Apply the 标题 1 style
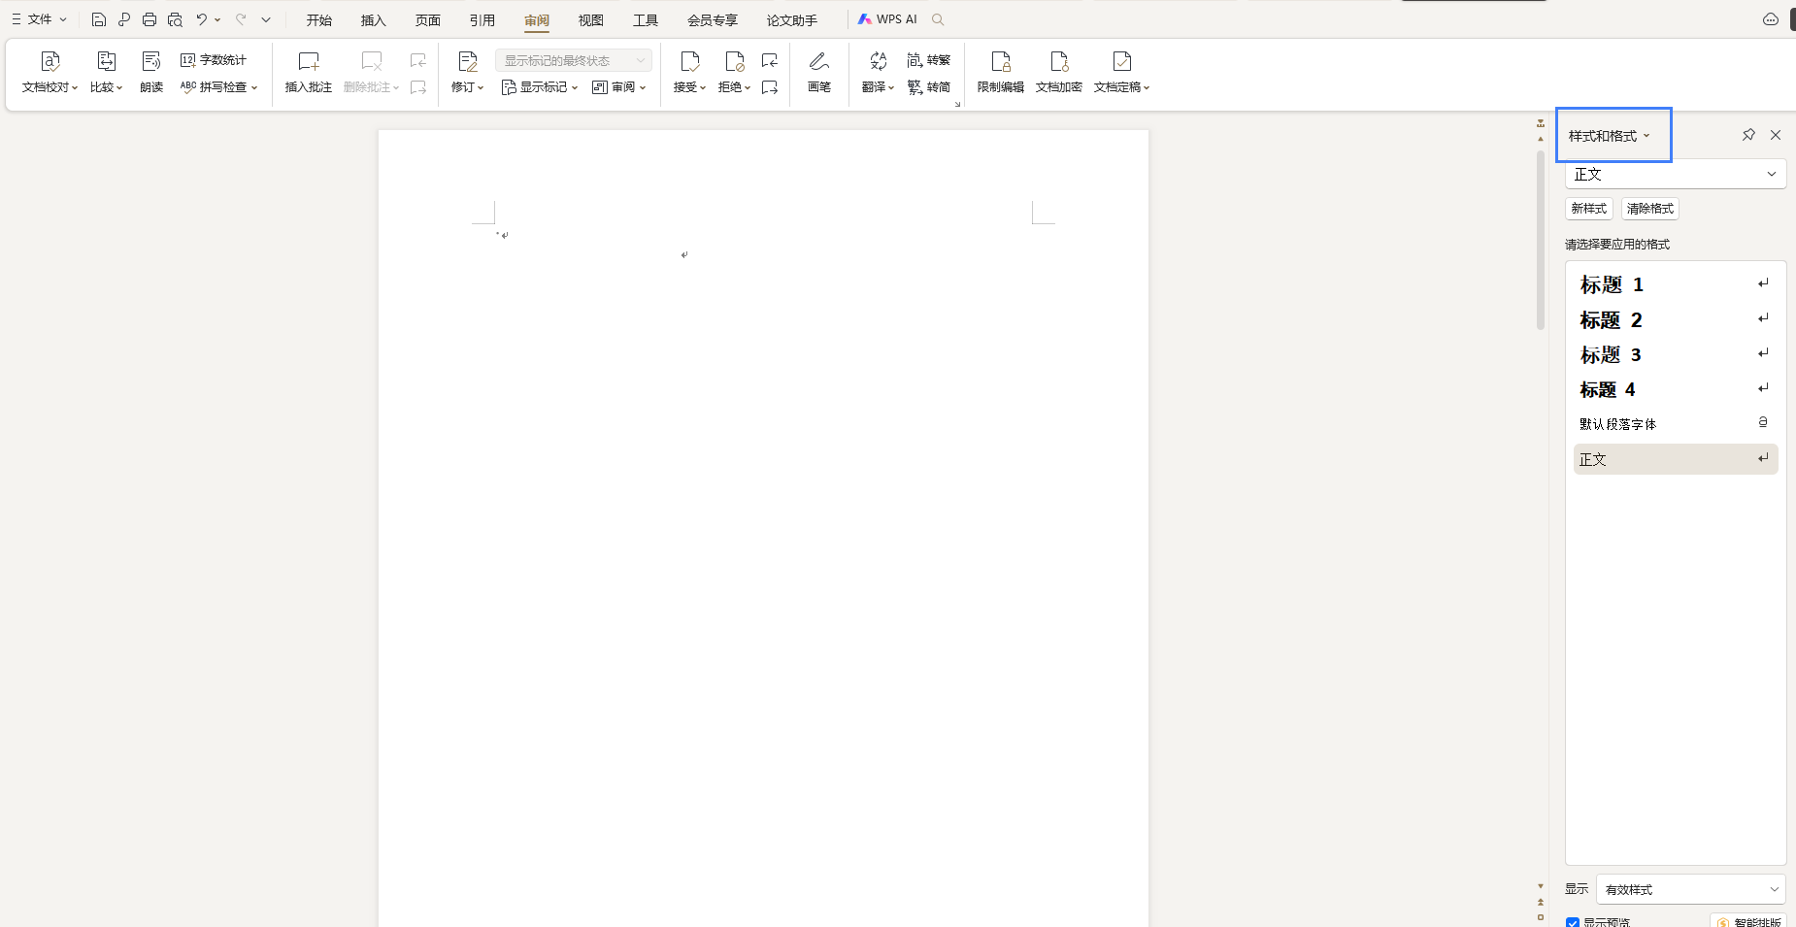 pyautogui.click(x=1676, y=284)
